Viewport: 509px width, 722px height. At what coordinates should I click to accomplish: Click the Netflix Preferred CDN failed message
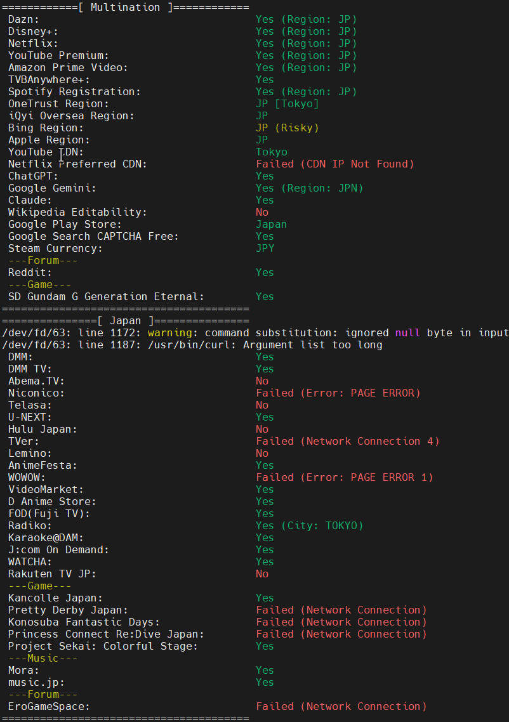(x=334, y=164)
